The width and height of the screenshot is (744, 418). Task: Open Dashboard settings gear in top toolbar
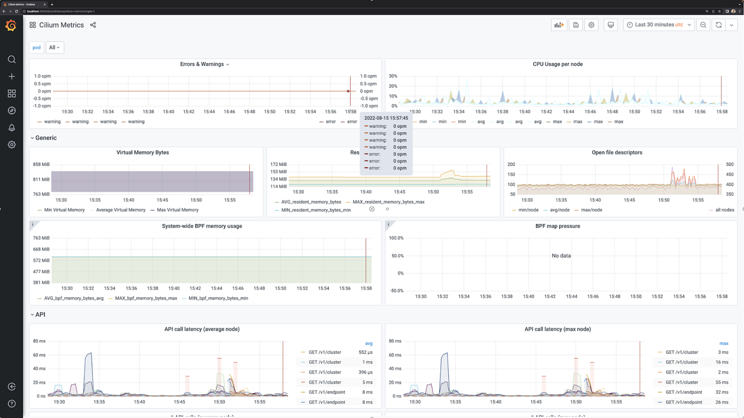click(x=591, y=25)
